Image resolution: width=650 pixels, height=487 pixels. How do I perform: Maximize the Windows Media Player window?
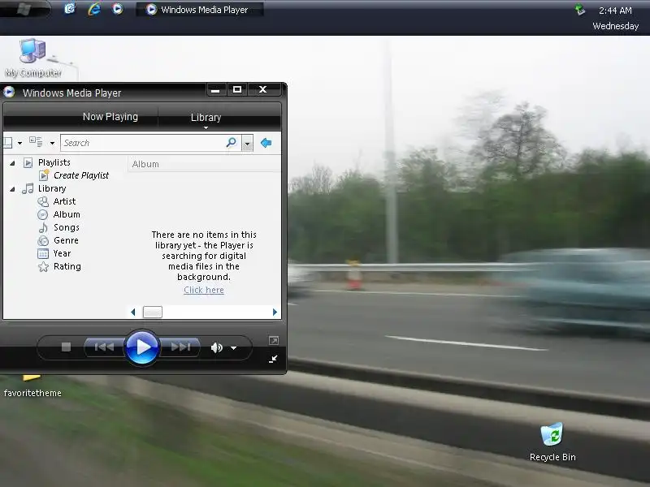[237, 89]
